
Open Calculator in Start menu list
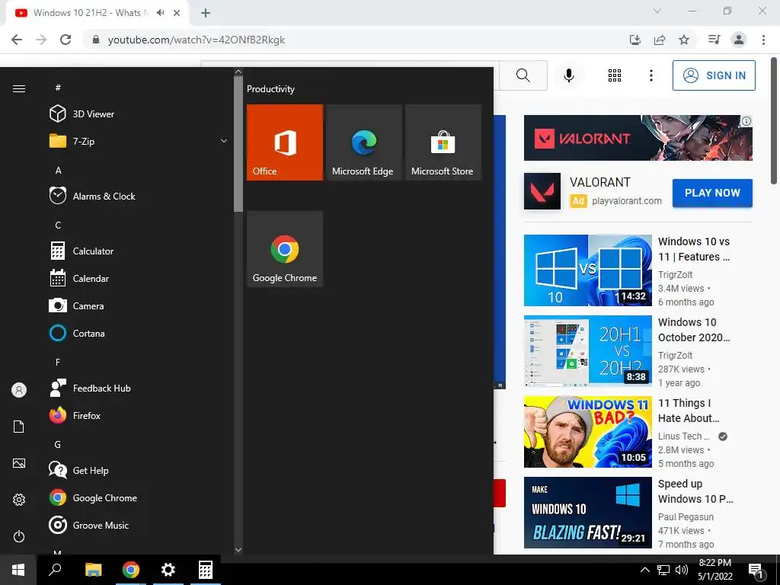point(139,251)
